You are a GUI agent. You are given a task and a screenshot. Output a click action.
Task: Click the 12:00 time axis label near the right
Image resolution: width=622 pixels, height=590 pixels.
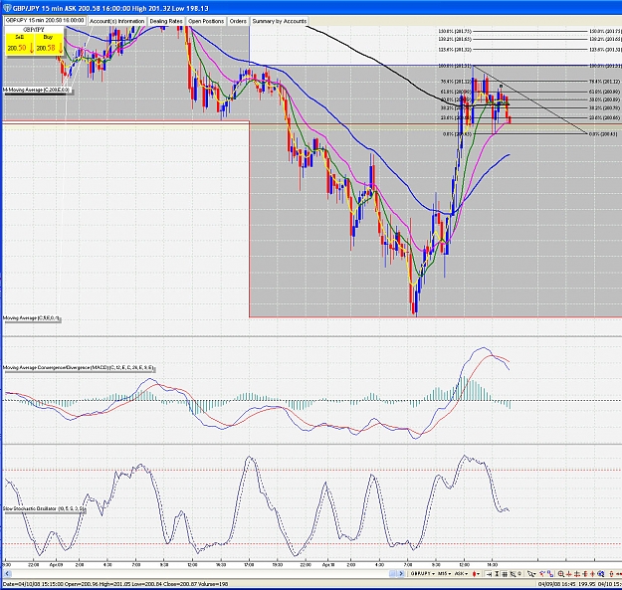pos(465,564)
